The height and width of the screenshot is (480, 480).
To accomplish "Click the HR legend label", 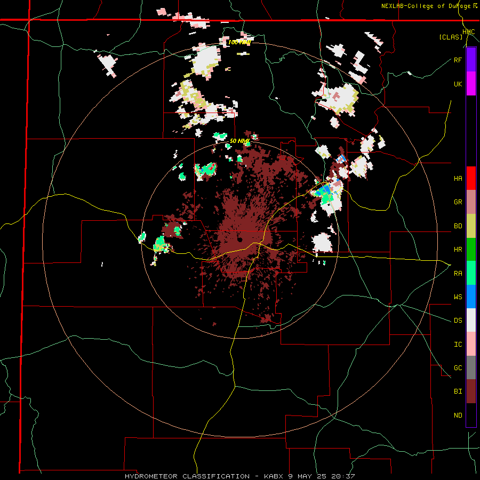I will 458,250.
